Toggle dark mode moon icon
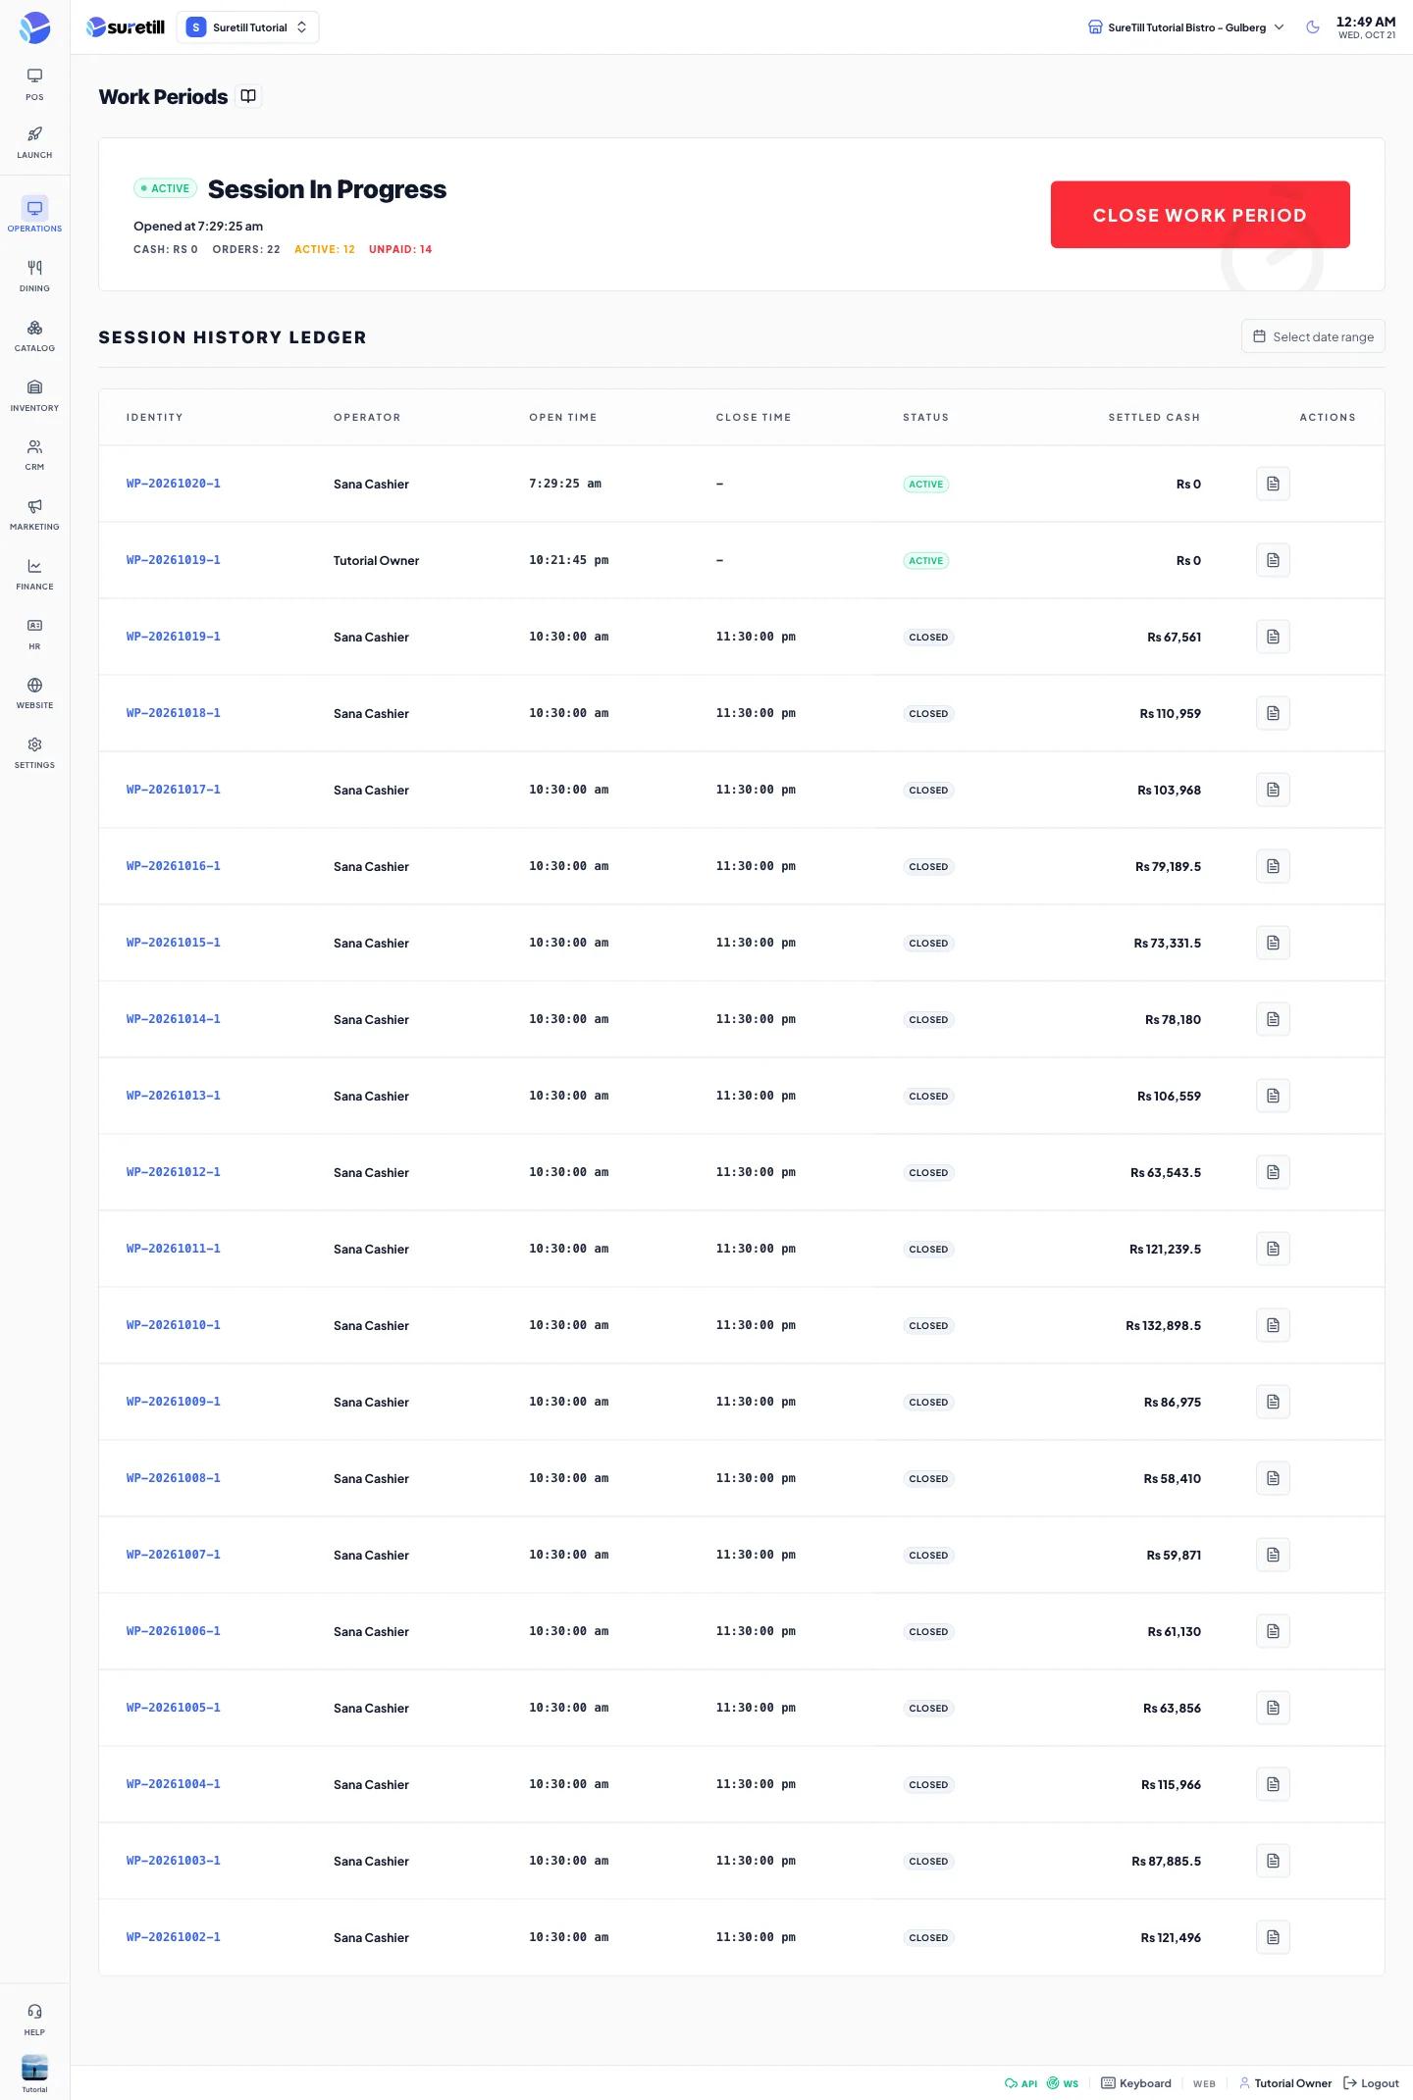This screenshot has width=1413, height=2100. coord(1313,27)
